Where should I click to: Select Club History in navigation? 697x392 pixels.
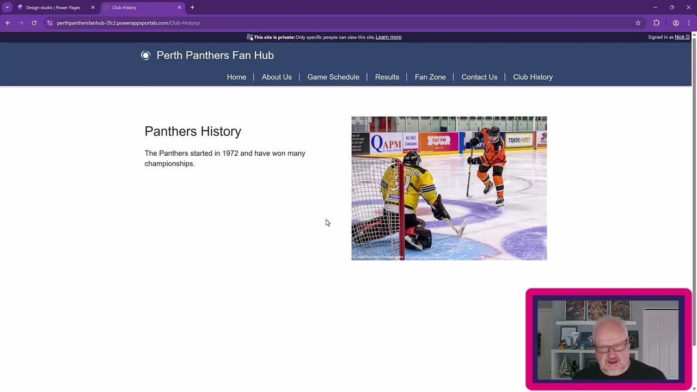tap(533, 77)
